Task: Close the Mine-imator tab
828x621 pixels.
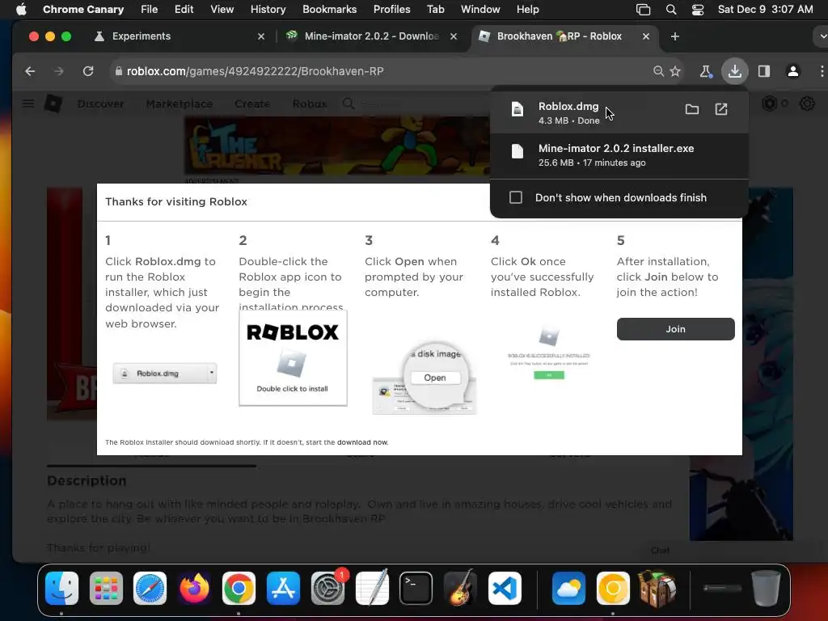Action: [453, 36]
